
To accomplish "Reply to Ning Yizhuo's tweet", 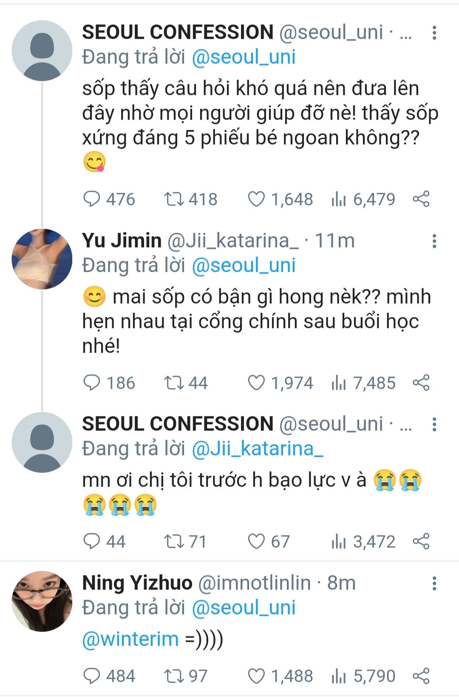I will coord(92,676).
